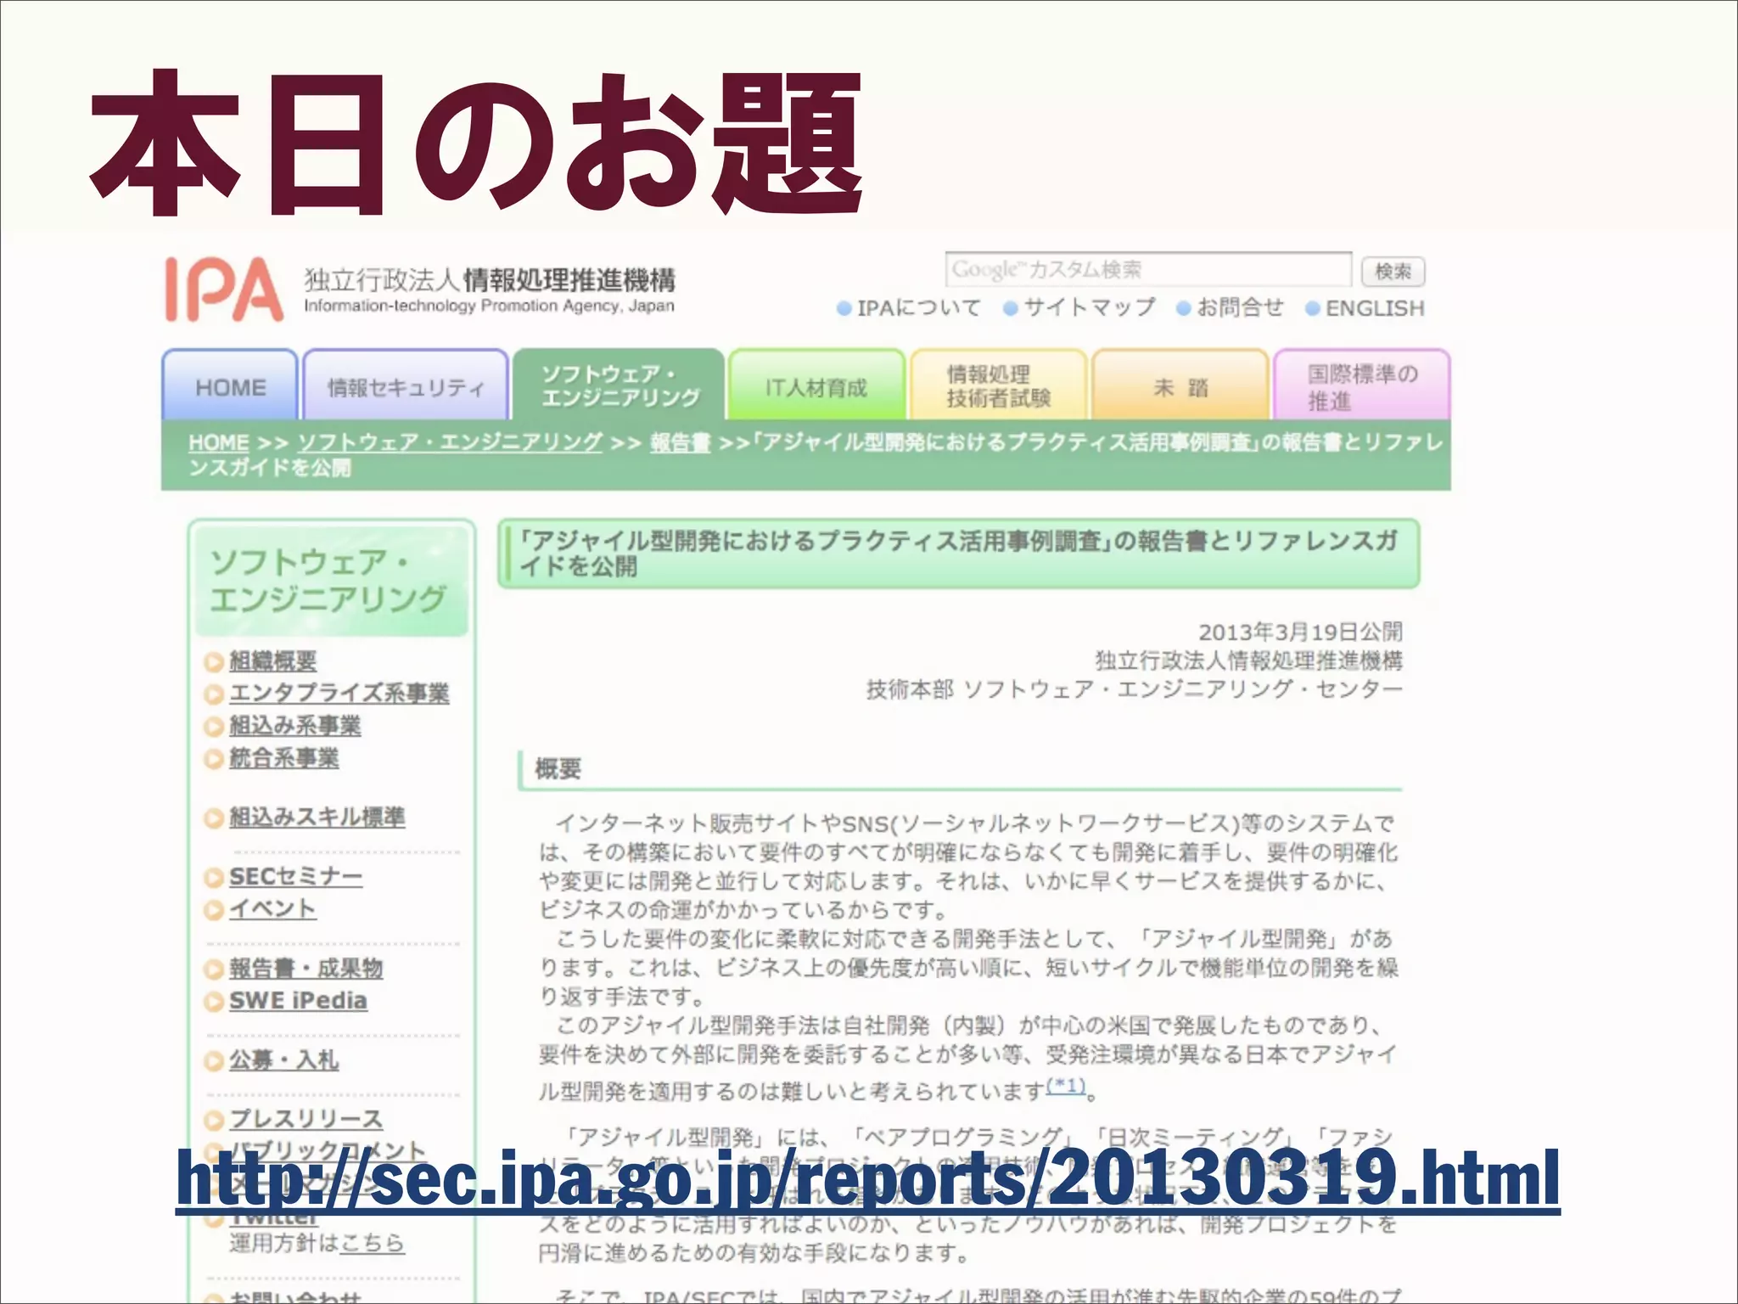Click the bullet icon beside SECセミナー
The height and width of the screenshot is (1304, 1738).
click(x=214, y=878)
